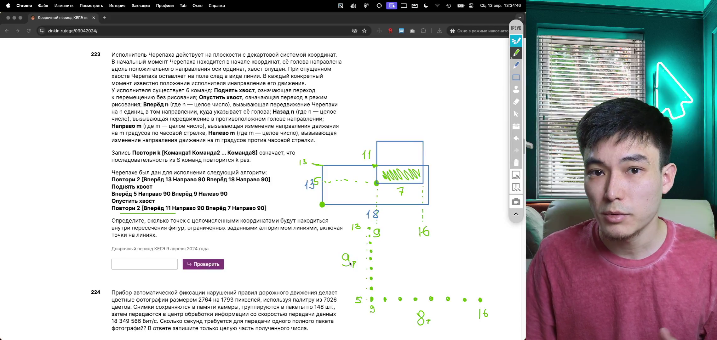
Task: Undo last annotation stroke
Action: pyautogui.click(x=516, y=139)
